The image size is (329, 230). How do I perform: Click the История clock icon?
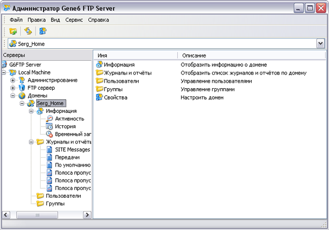(49, 127)
